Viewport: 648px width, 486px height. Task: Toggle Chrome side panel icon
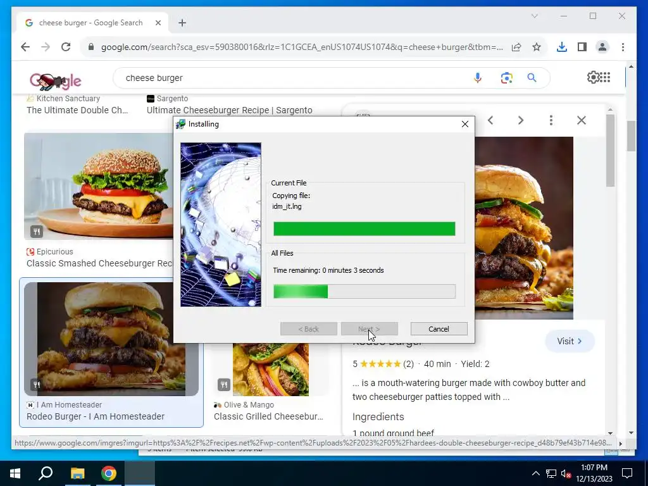pos(582,47)
